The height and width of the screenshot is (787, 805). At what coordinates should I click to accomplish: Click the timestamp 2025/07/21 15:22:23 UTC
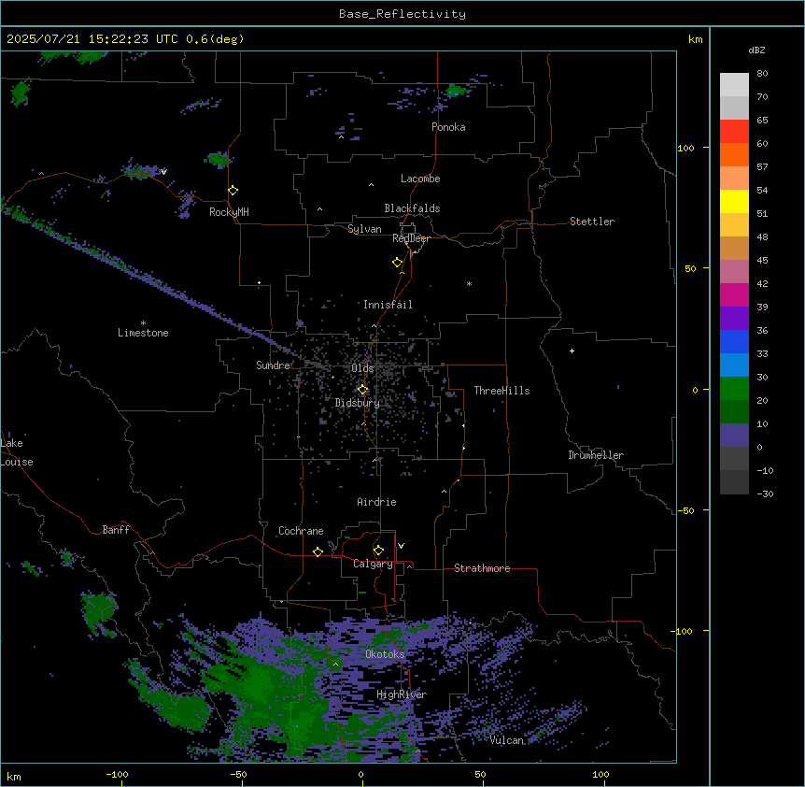[92, 39]
